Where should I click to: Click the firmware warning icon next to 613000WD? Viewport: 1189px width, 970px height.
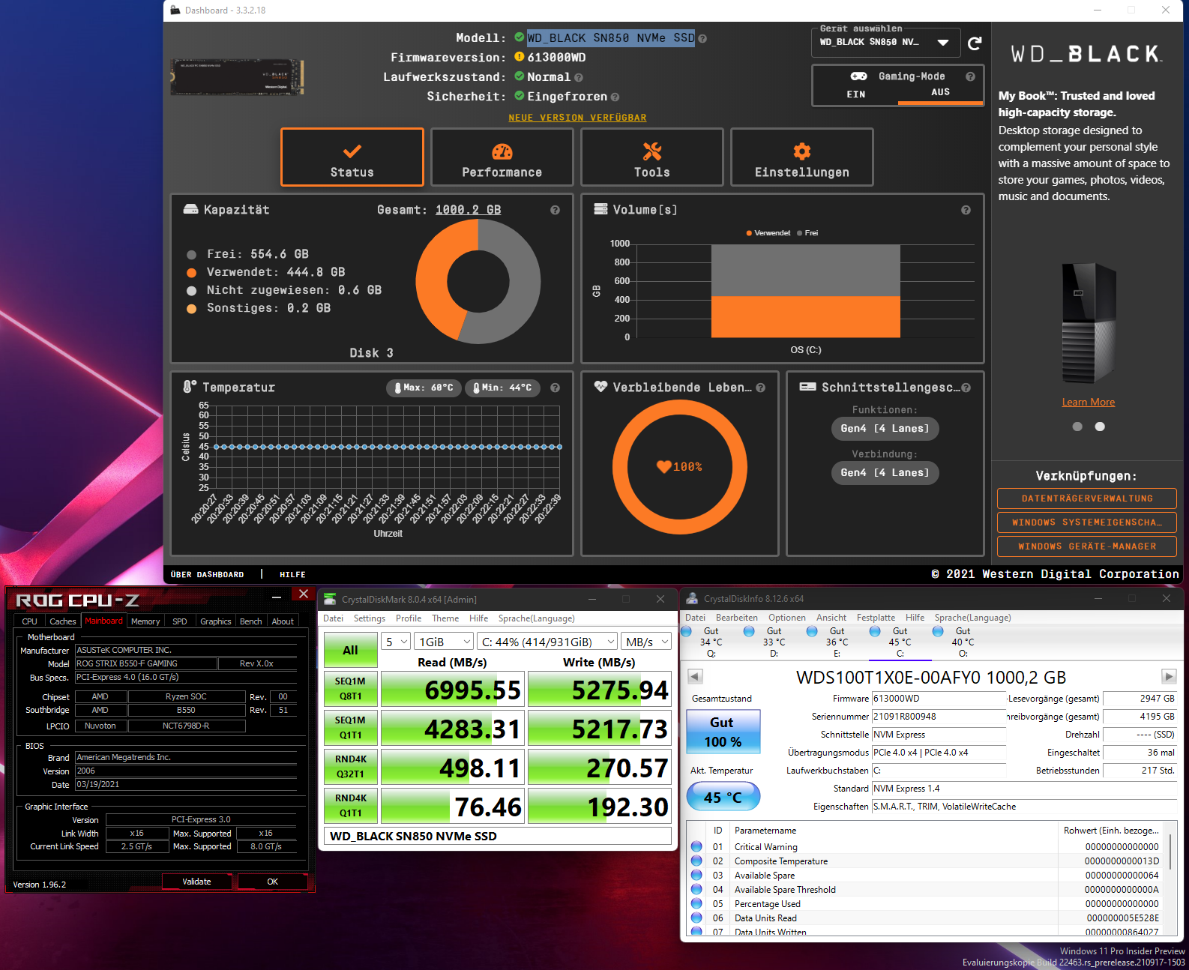(x=519, y=57)
